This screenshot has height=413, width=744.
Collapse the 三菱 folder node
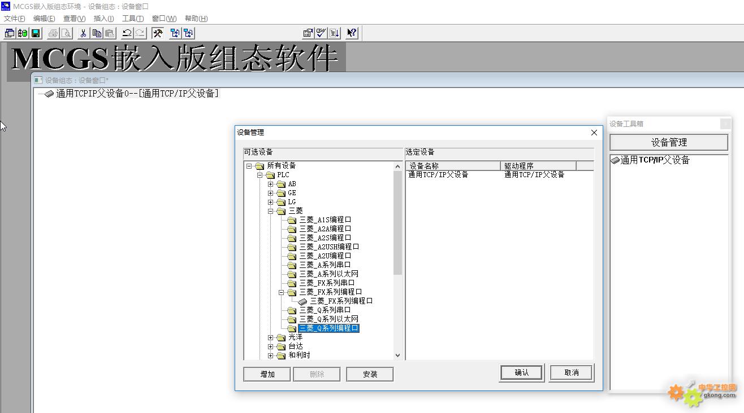click(x=271, y=211)
